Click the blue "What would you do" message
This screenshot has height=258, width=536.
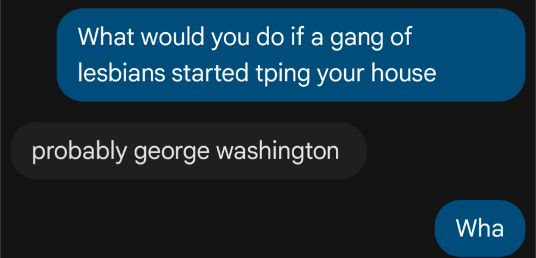coord(291,55)
